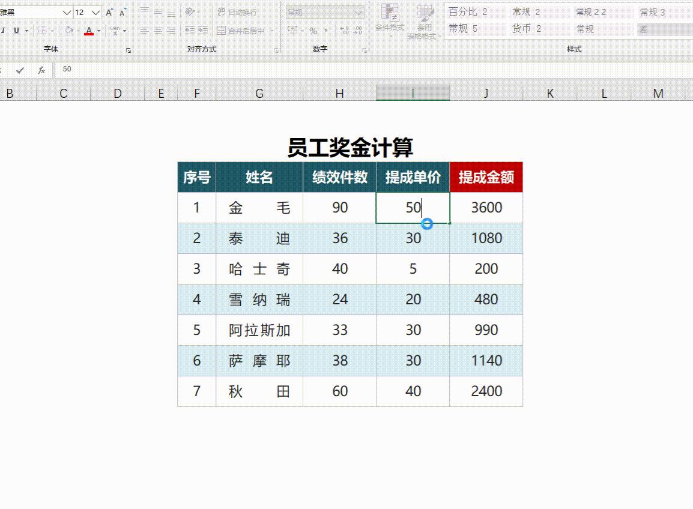Apply the percentage number format
The width and height of the screenshot is (693, 509).
[312, 31]
